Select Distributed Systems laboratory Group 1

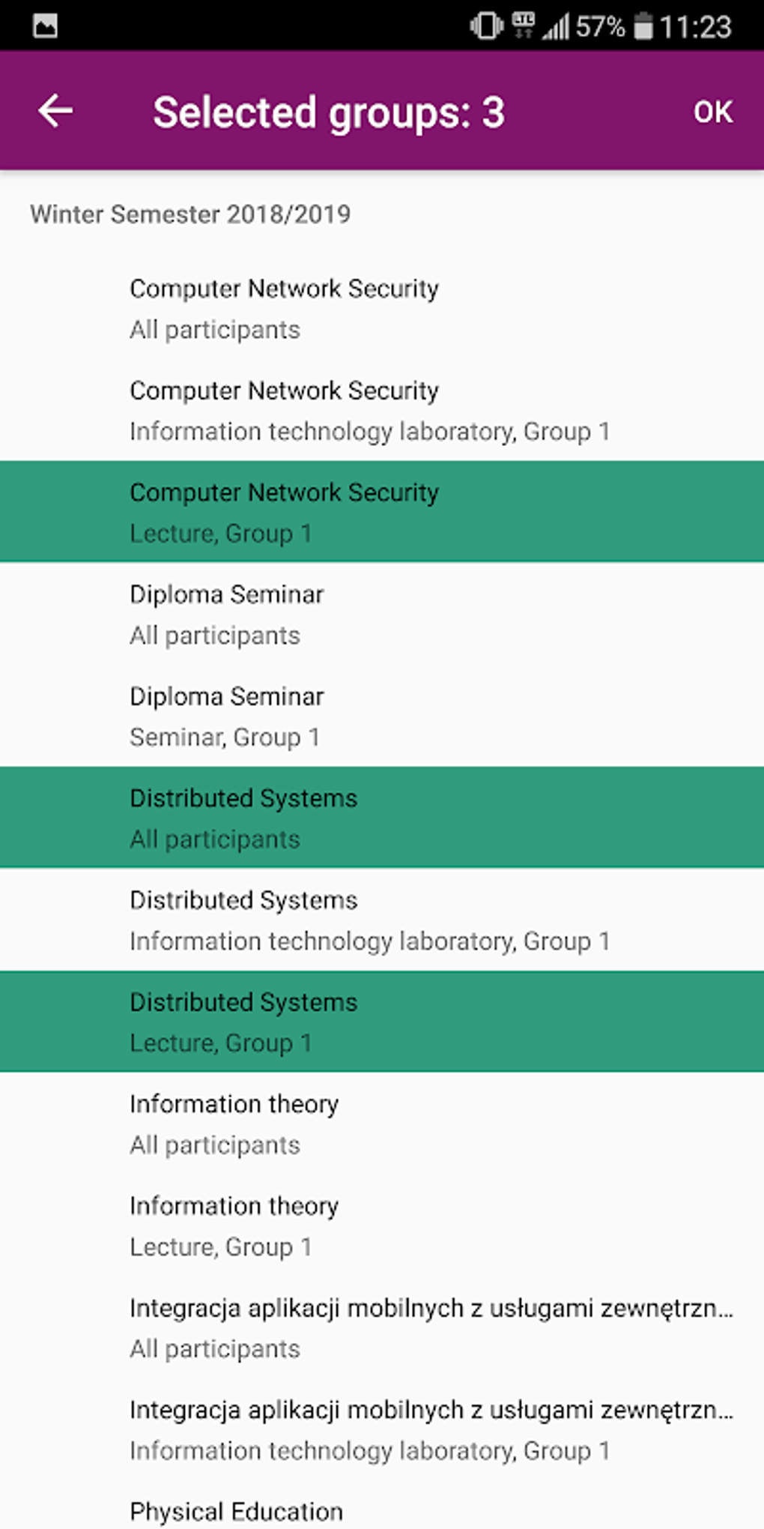point(382,920)
